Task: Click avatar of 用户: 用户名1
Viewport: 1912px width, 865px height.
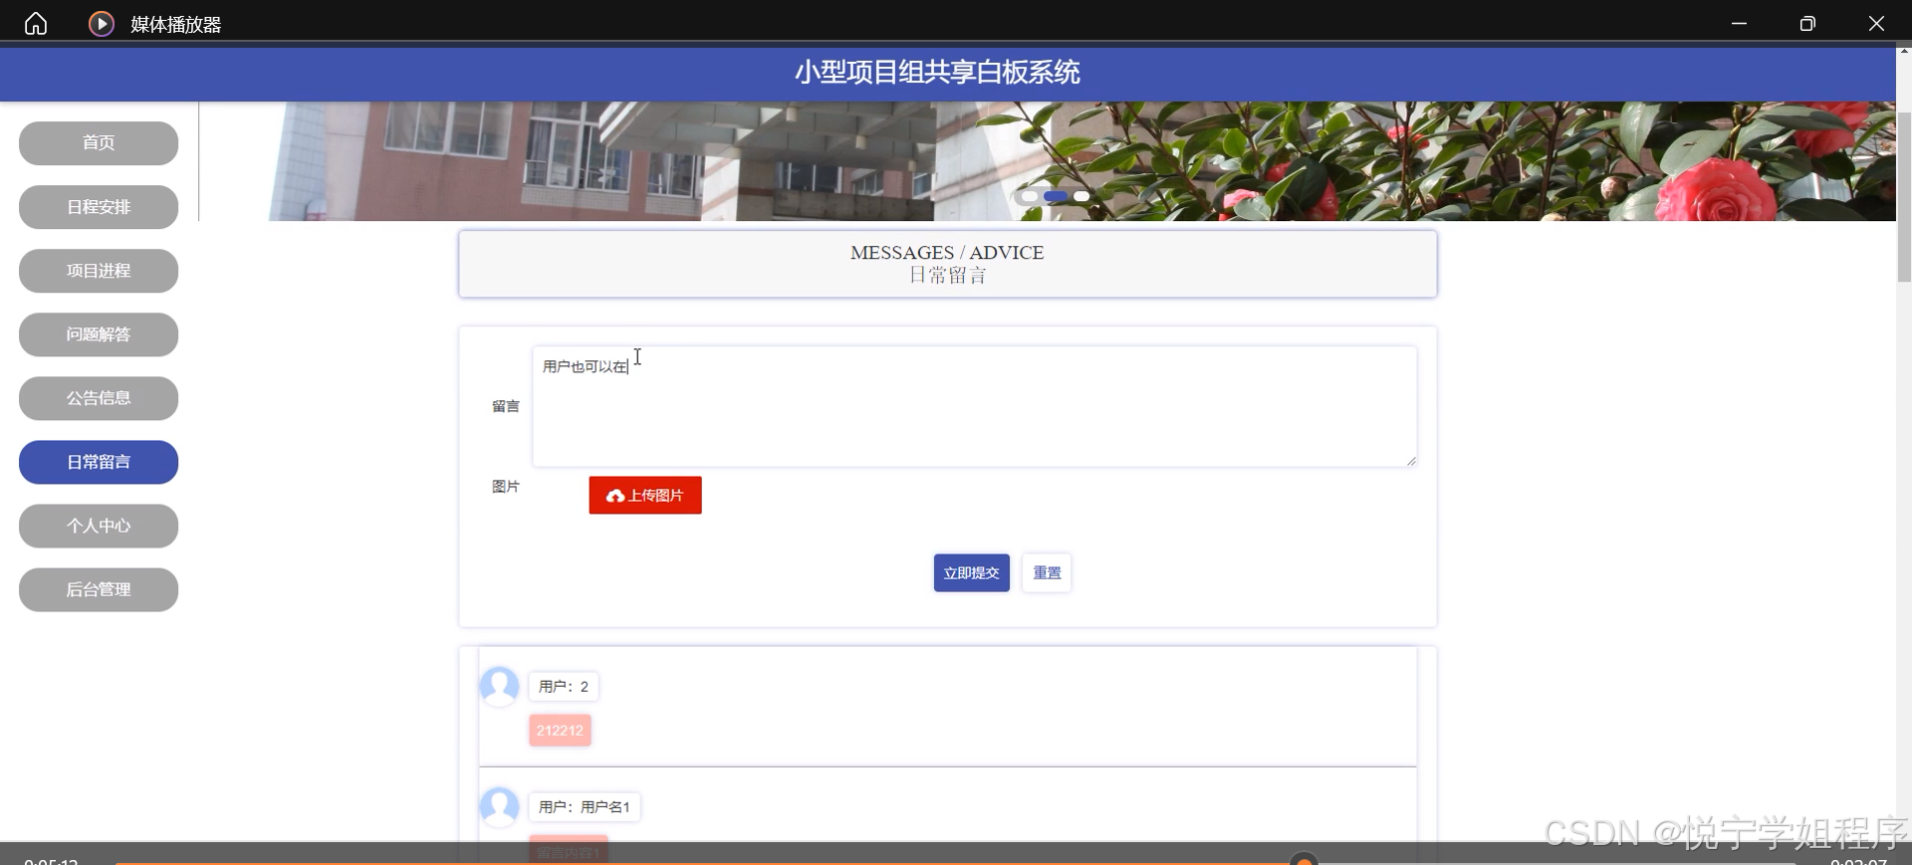Action: pos(500,806)
